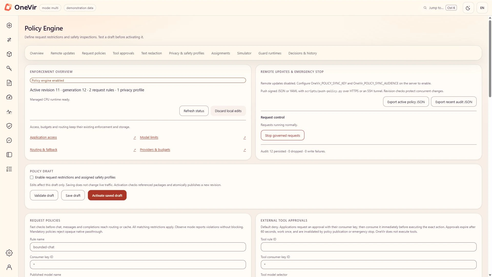The width and height of the screenshot is (492, 277).
Task: Open the Request policies tab
Action: coord(94,53)
